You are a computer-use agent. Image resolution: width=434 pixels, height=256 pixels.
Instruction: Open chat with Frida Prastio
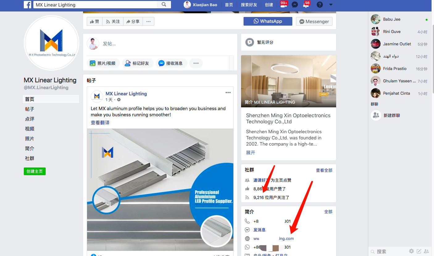(x=399, y=68)
